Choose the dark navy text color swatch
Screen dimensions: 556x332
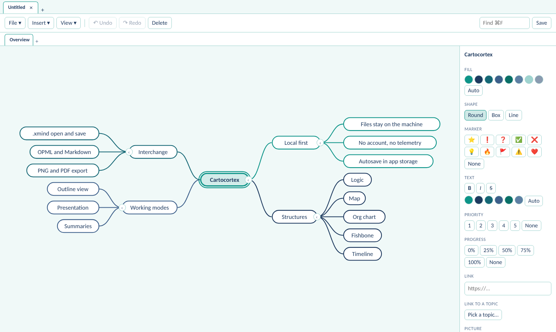pyautogui.click(x=479, y=200)
